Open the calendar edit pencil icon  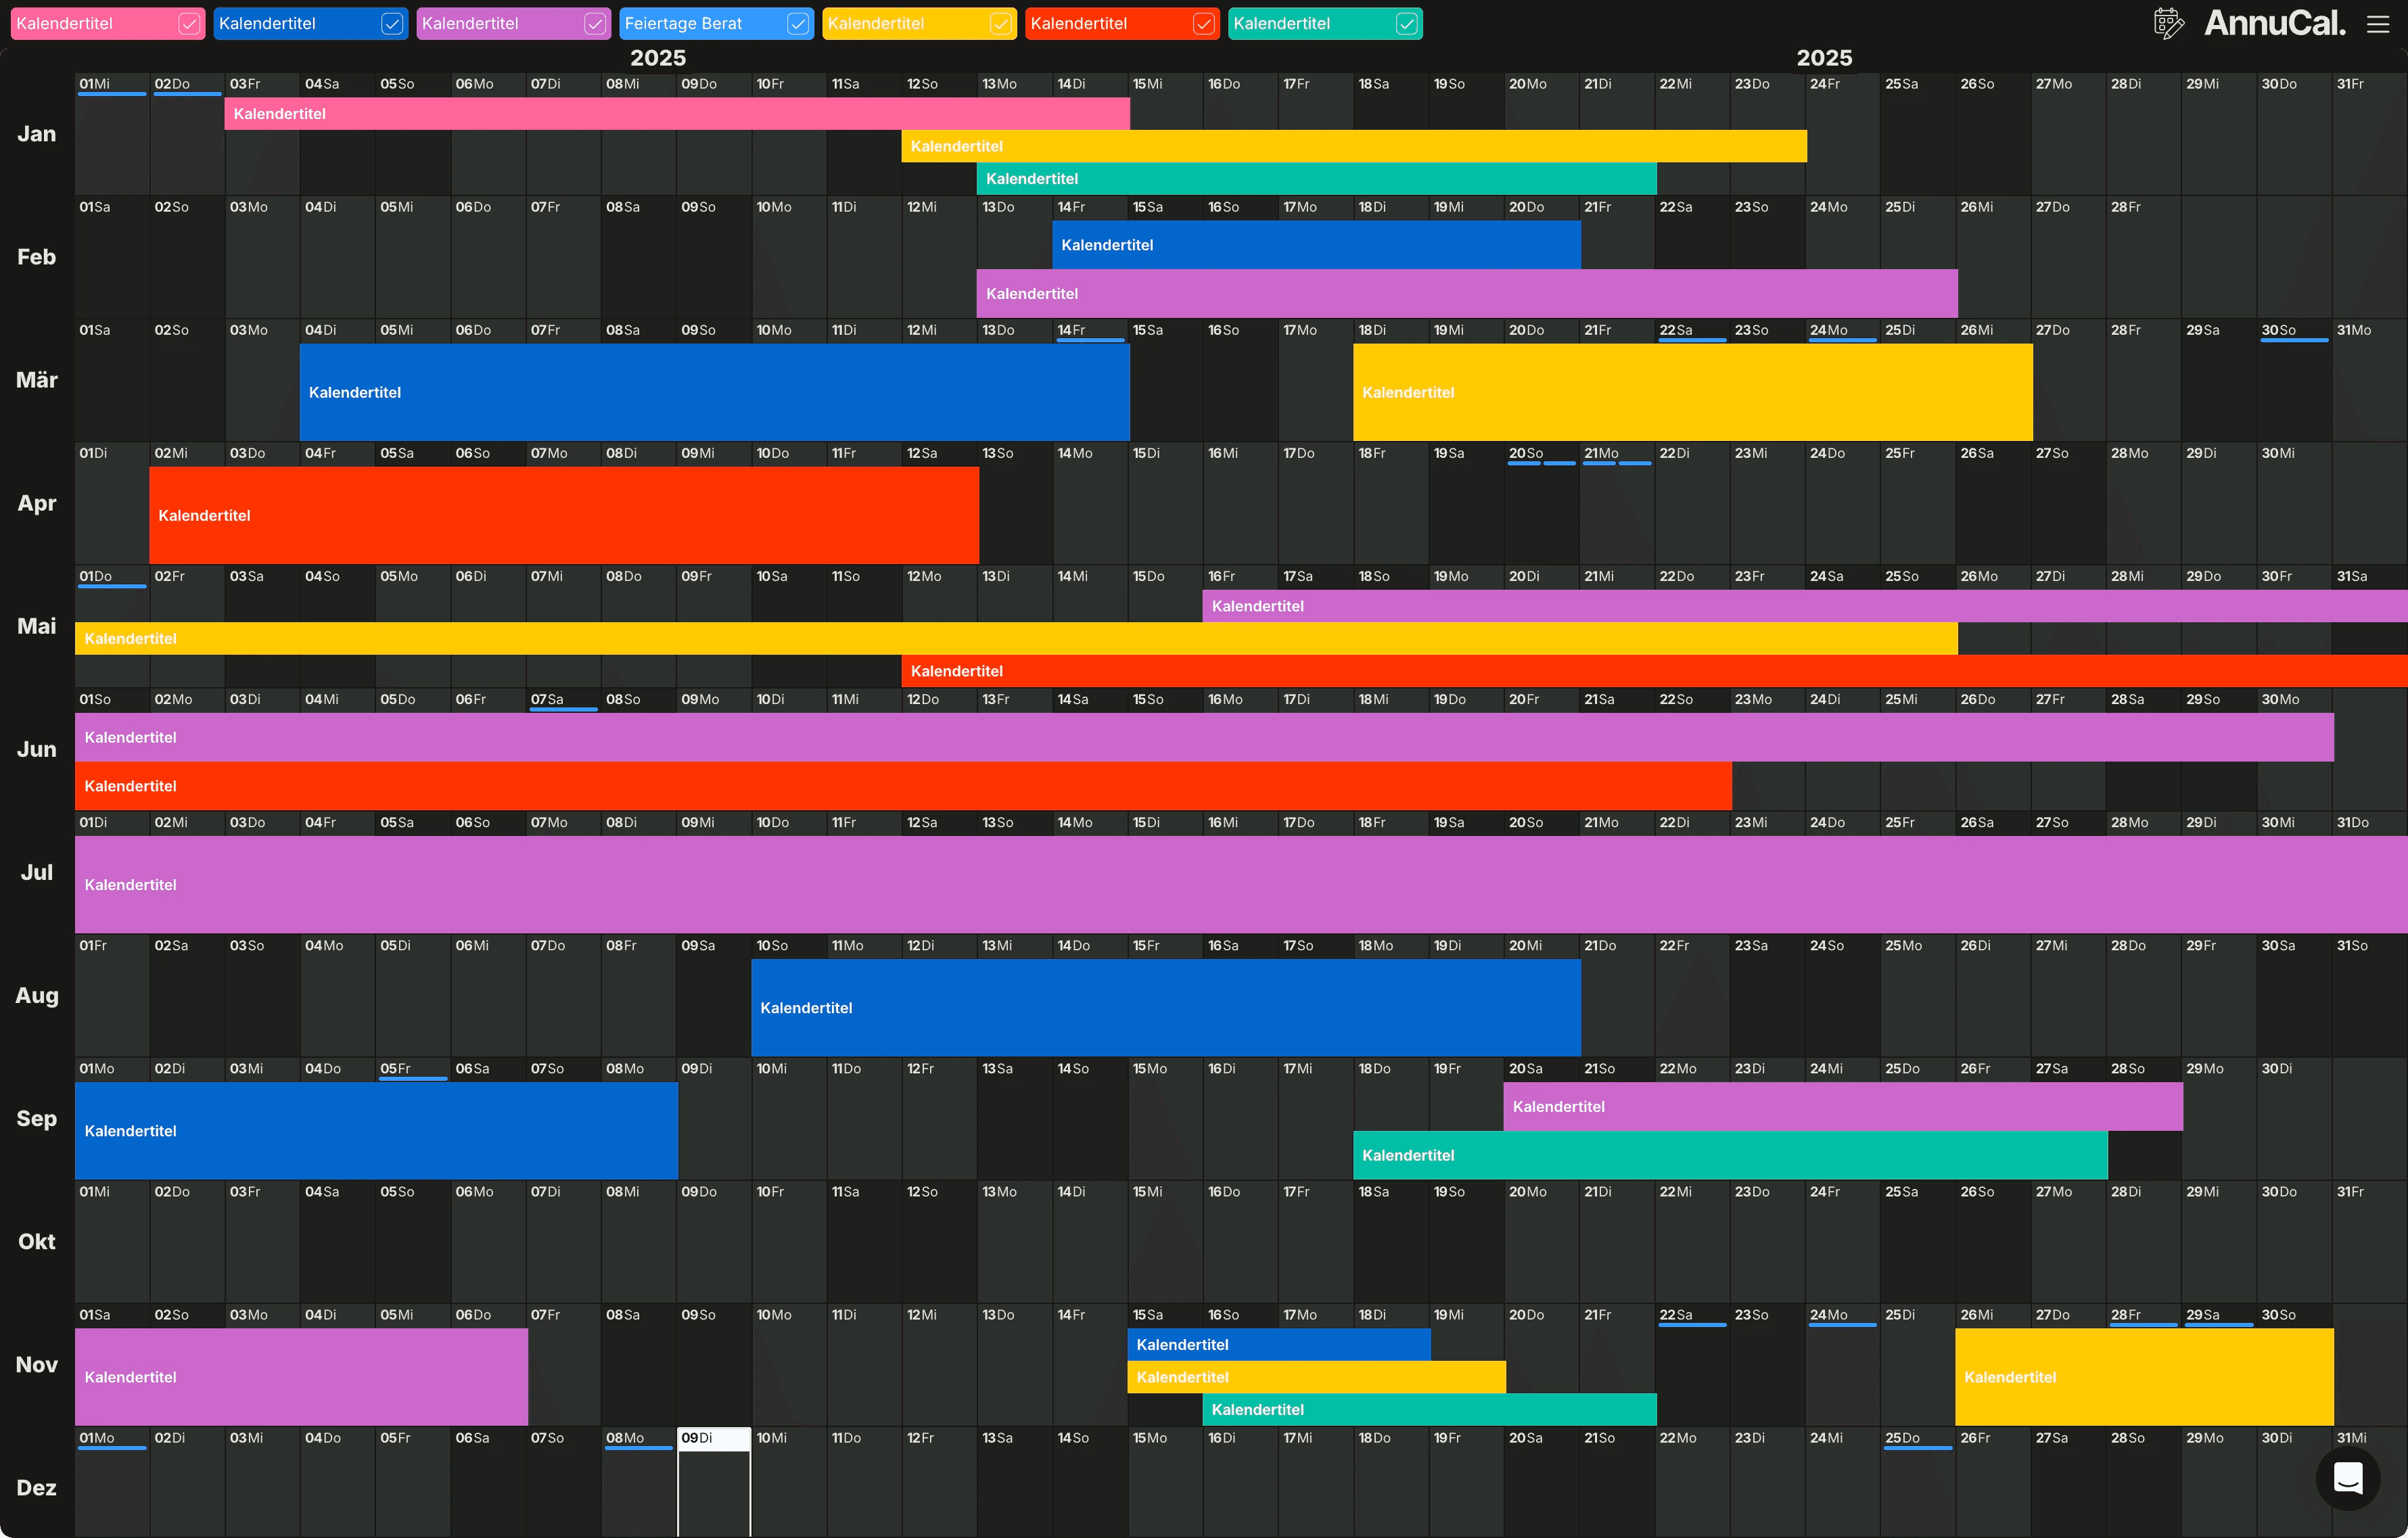pyautogui.click(x=2168, y=23)
